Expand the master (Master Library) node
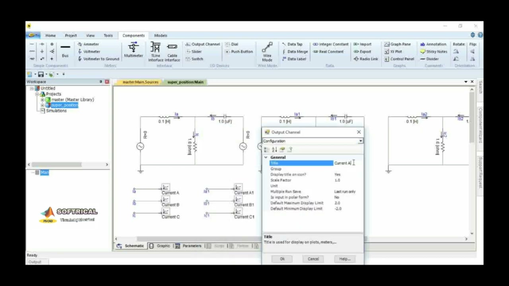The image size is (509, 286). pos(43,100)
